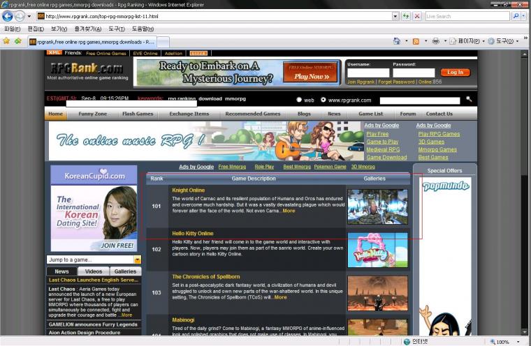Open the Funny Zone nav item
Image resolution: width=531 pixels, height=346 pixels.
point(92,114)
